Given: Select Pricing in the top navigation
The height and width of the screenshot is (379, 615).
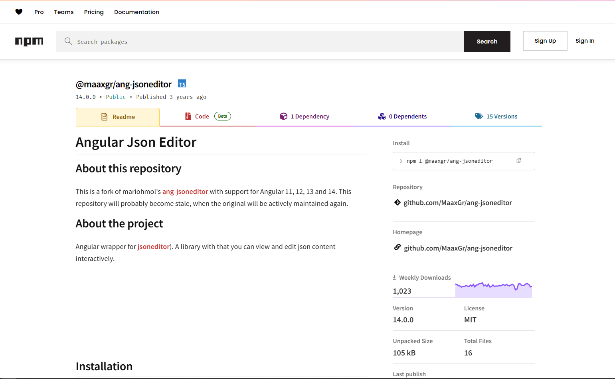Looking at the screenshot, I should [93, 12].
